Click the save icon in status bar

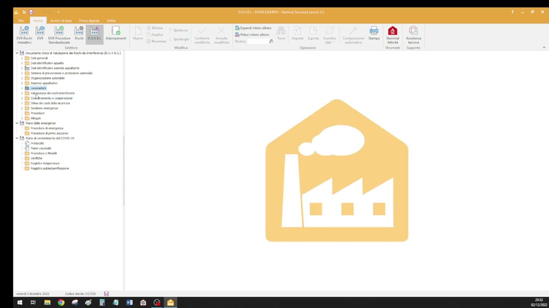106,294
